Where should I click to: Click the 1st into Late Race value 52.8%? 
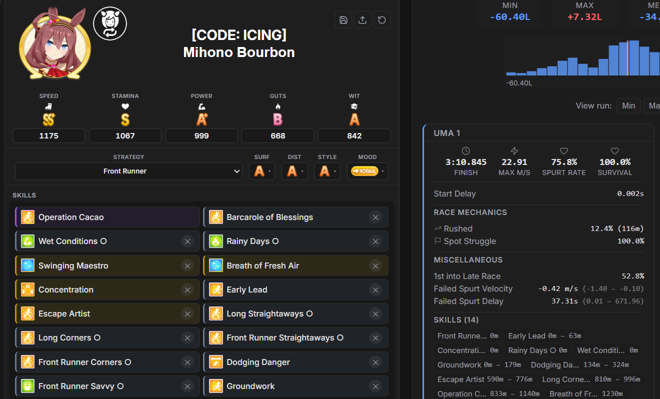632,276
